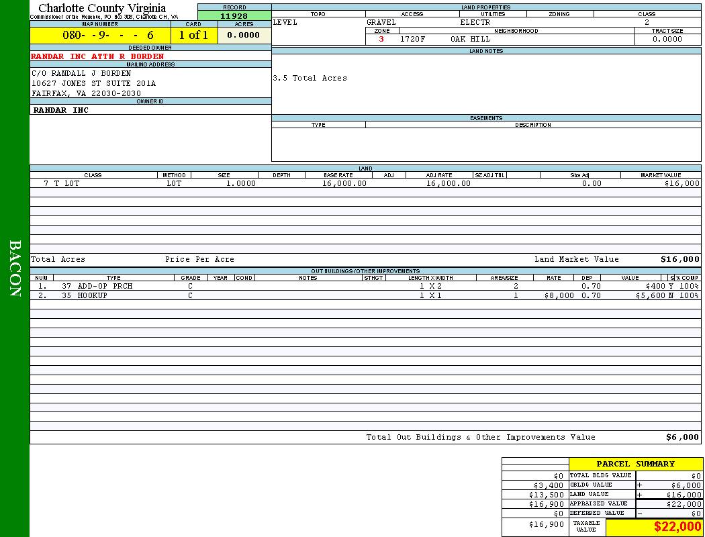Click the Acres 0.0000 value field
Viewport: 705px width, 537px height.
(244, 36)
